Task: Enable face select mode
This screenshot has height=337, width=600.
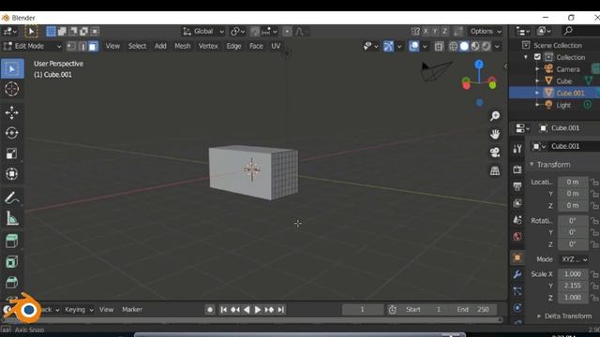Action: 93,46
